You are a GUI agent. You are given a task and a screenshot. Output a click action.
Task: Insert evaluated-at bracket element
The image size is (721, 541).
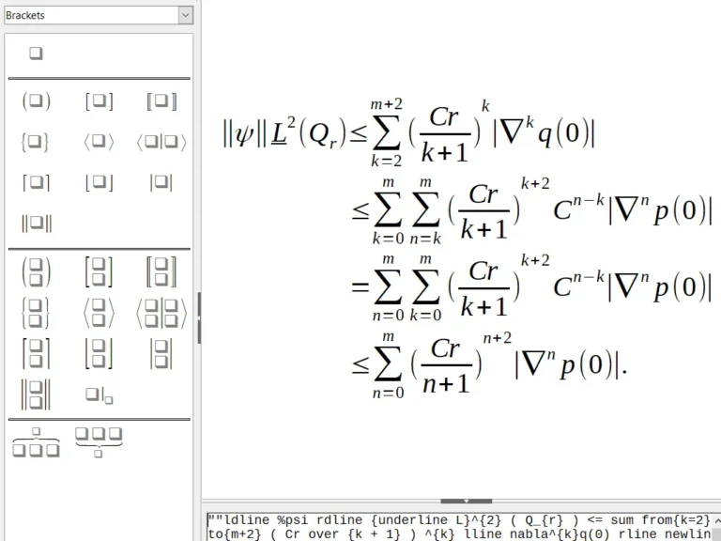pyautogui.click(x=99, y=395)
